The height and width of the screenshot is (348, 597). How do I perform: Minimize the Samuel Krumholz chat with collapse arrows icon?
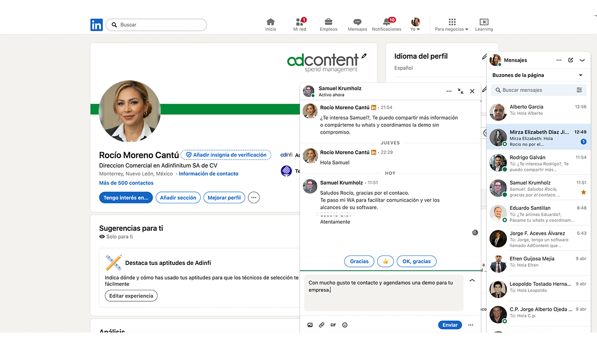pyautogui.click(x=461, y=91)
